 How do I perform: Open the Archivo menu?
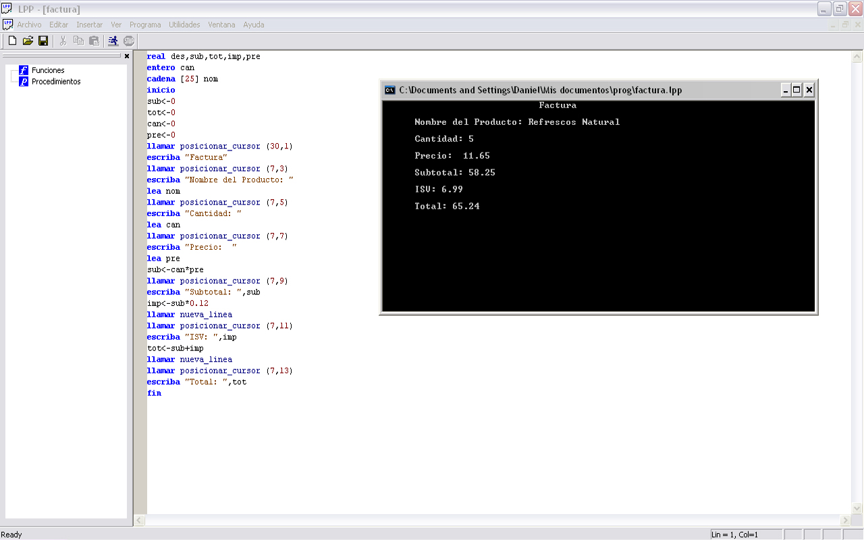tap(29, 24)
